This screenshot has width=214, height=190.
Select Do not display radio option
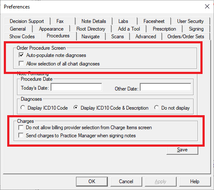pos(157,108)
